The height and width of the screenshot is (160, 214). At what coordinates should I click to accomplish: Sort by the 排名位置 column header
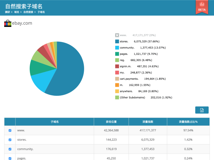(111, 122)
